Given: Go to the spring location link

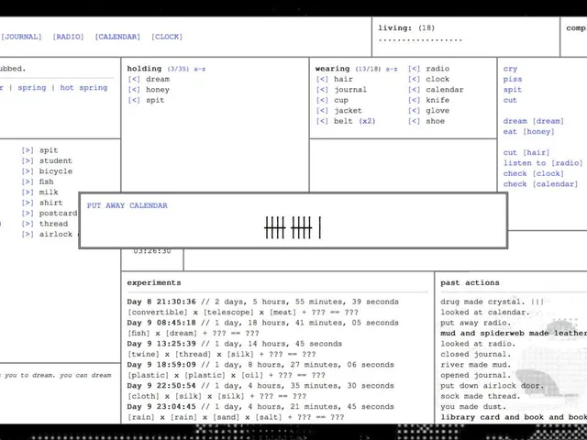Looking at the screenshot, I should coord(32,88).
